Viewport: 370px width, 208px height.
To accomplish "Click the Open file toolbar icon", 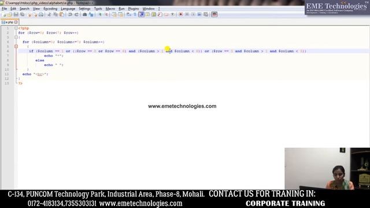I will (x=10, y=14).
